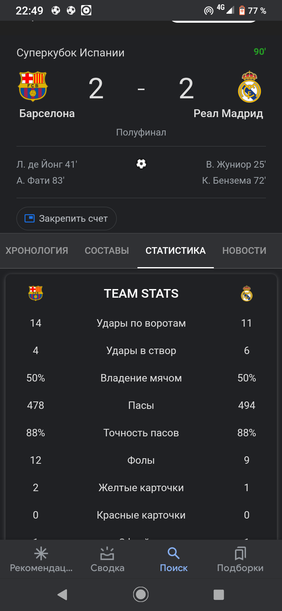Tap the Barcelona crest in the scoreboard
The image size is (282, 611).
pyautogui.click(x=33, y=86)
